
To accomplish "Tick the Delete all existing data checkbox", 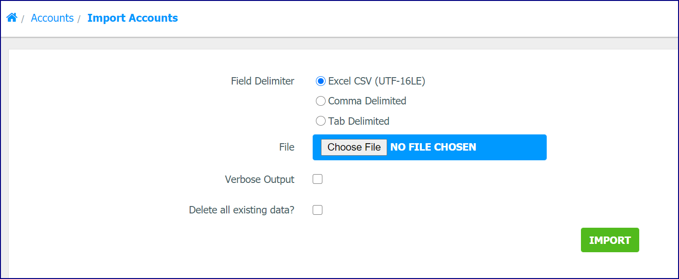I will click(x=317, y=210).
